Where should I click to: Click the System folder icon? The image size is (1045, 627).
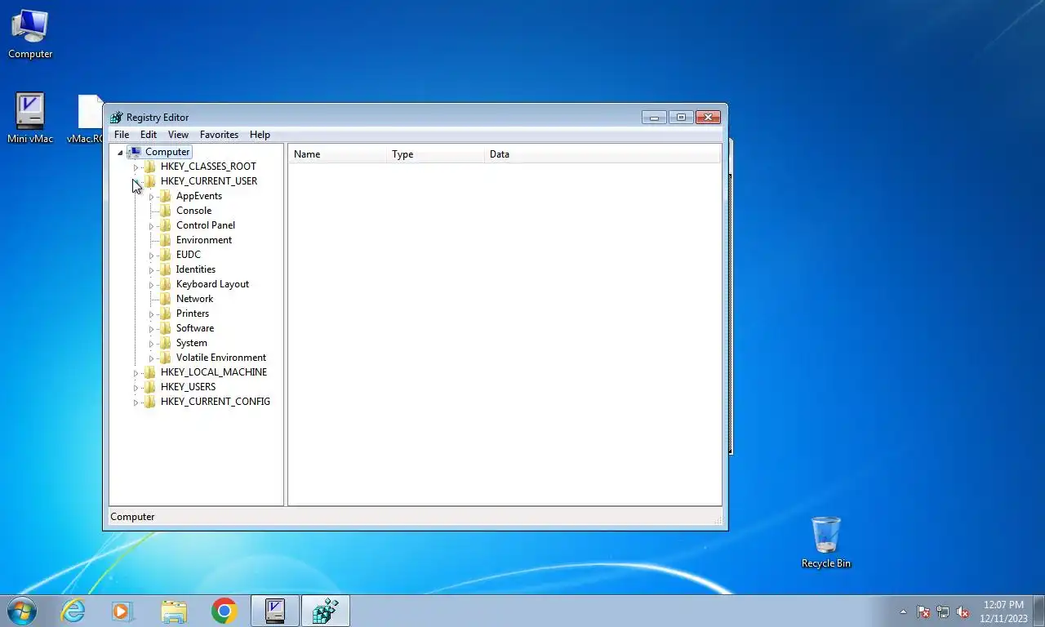(166, 343)
